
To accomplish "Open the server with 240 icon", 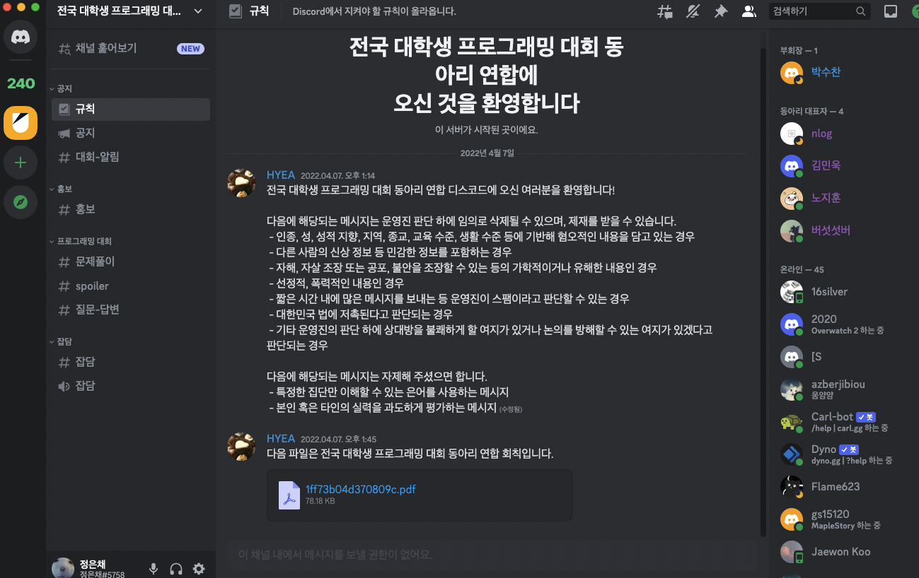I will click(x=21, y=83).
